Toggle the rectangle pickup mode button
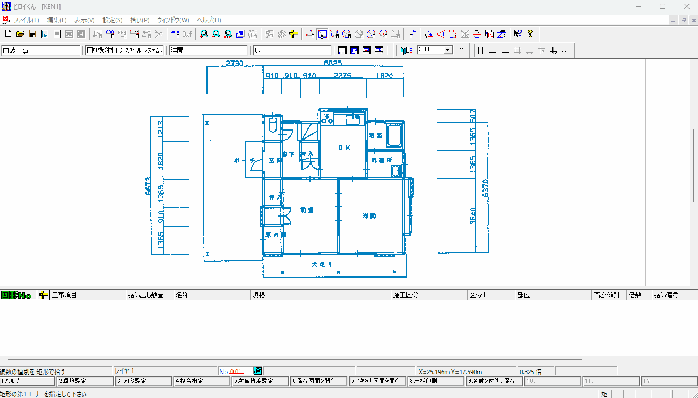 pos(323,34)
